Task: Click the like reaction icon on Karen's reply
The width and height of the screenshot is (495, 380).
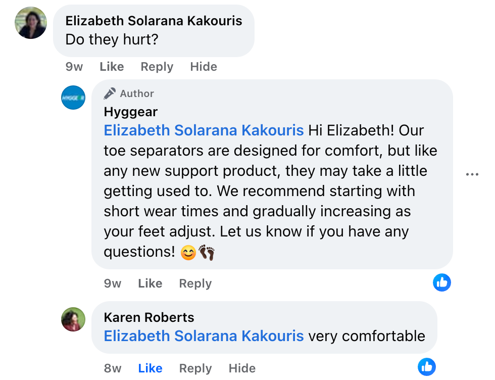Action: coord(427,367)
